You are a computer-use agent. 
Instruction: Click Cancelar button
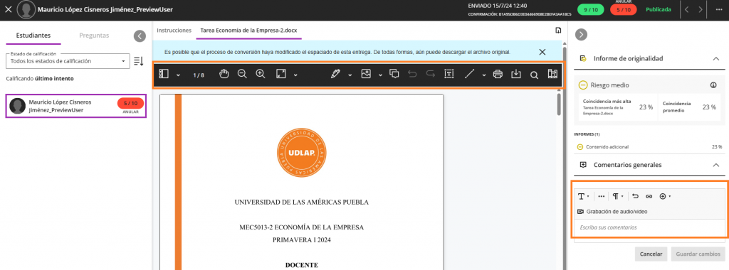[651, 254]
